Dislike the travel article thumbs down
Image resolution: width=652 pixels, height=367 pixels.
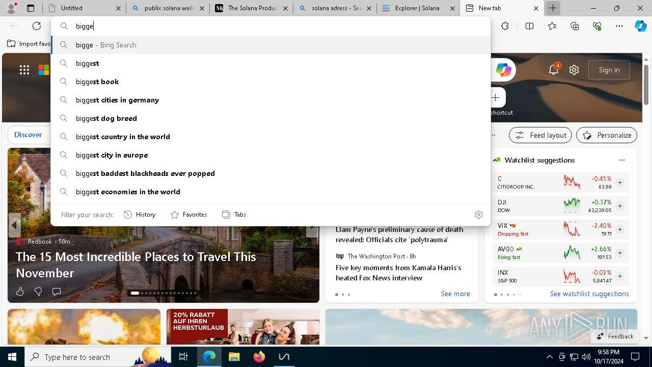(38, 292)
